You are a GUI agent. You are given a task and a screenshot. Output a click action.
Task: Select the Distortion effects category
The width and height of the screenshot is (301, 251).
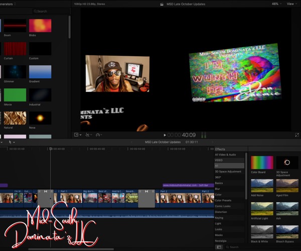[x=229, y=212]
